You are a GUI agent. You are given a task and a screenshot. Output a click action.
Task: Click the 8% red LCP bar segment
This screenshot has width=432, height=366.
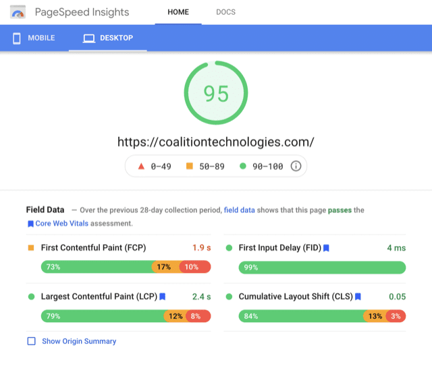[x=198, y=316]
